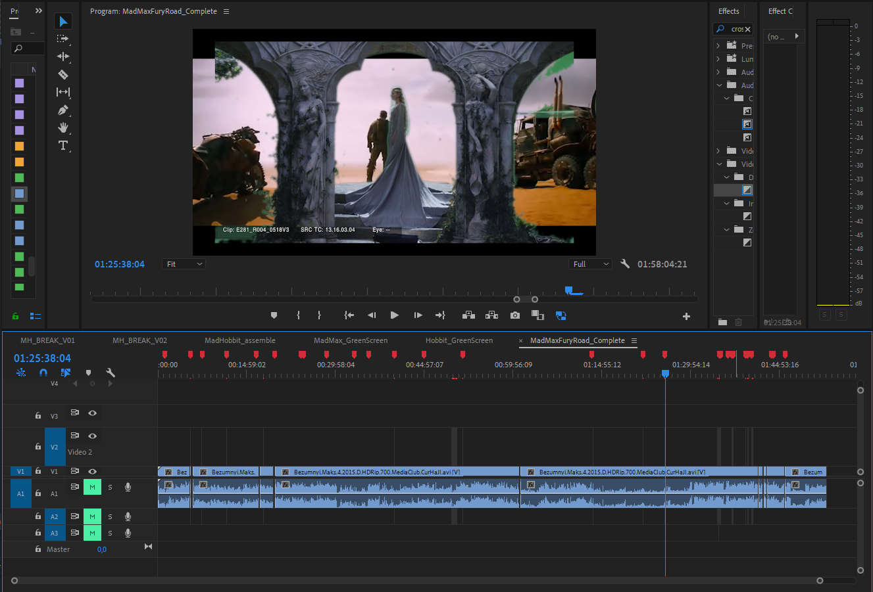Screen dimensions: 873x592
Task: Mark Out point in Program monitor
Action: 319,315
